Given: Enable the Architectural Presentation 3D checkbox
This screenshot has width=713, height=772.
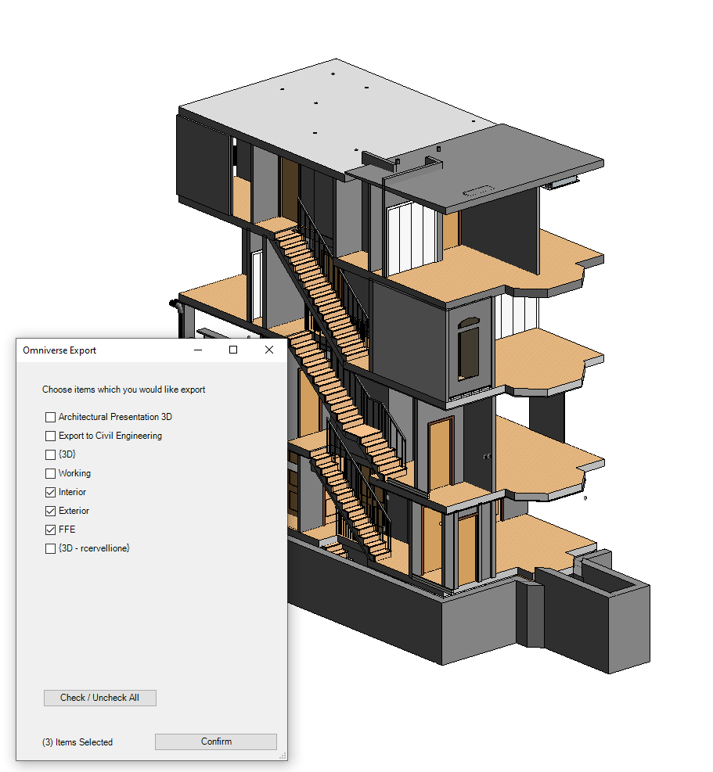Looking at the screenshot, I should (50, 417).
